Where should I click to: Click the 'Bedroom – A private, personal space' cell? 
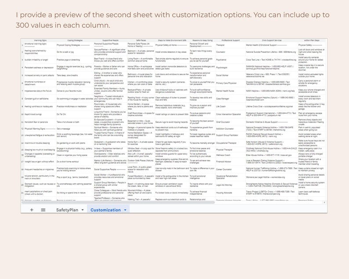click(x=141, y=52)
